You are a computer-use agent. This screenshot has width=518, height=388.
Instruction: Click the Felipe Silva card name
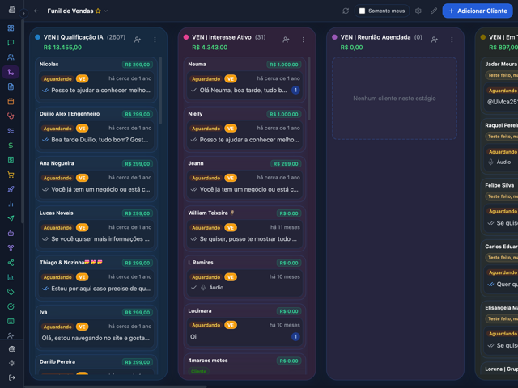499,185
